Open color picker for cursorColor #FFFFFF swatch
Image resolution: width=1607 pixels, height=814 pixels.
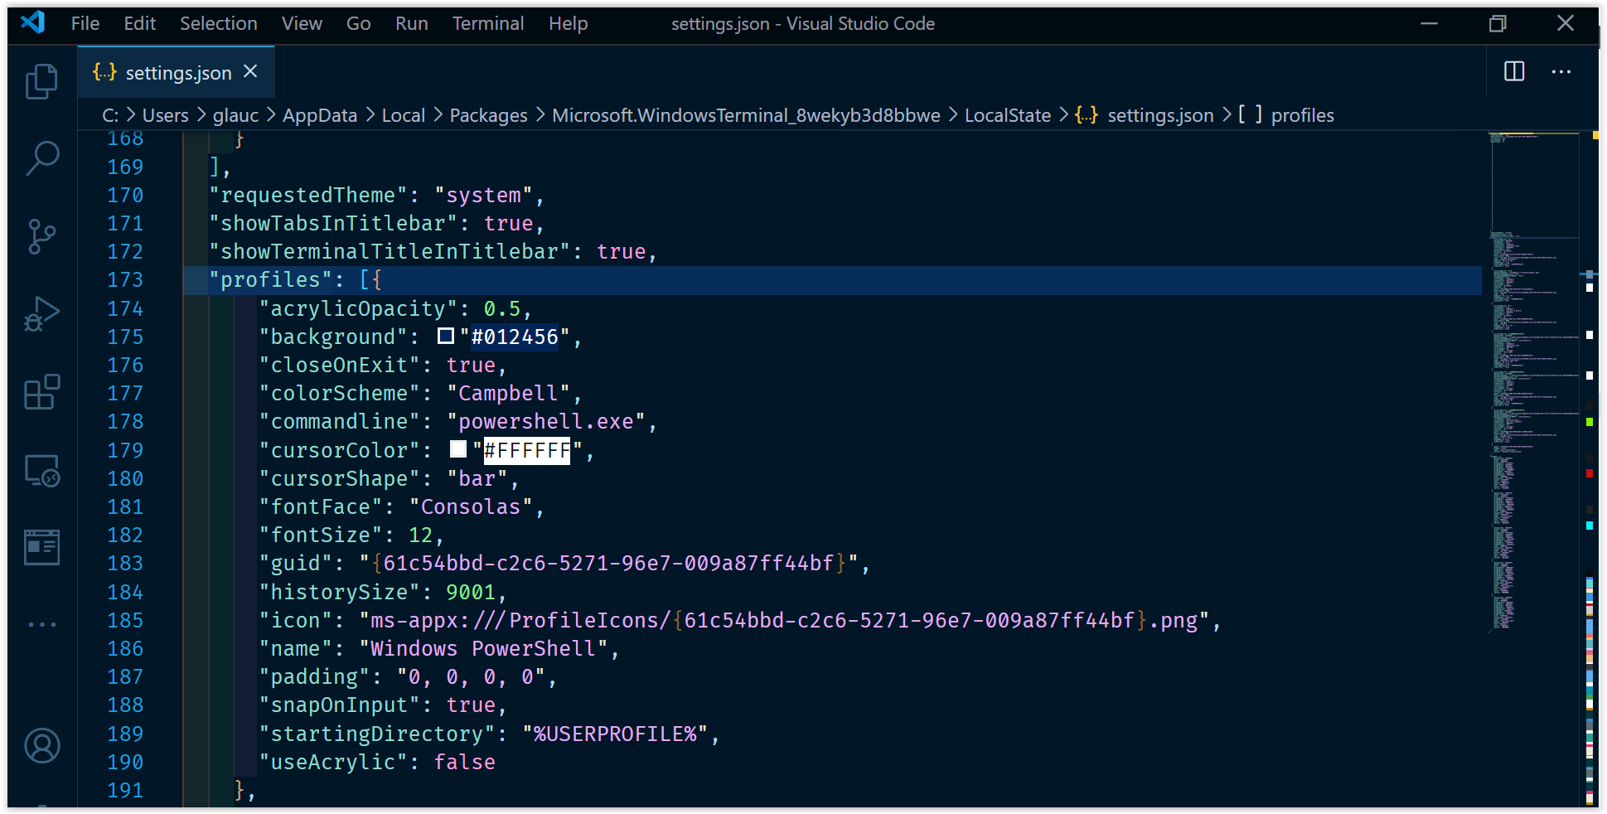[458, 449]
